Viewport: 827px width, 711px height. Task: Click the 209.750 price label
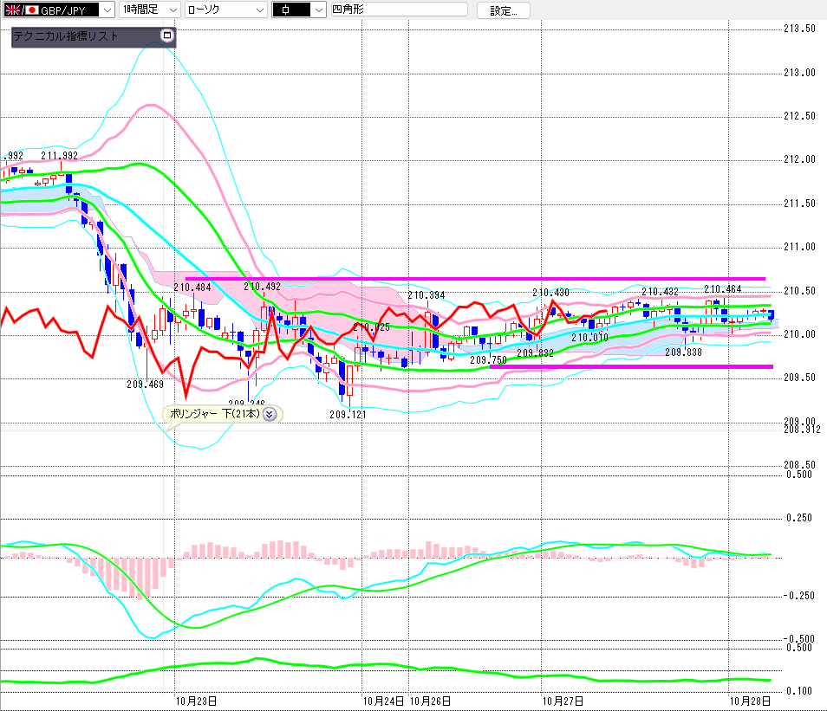[488, 360]
